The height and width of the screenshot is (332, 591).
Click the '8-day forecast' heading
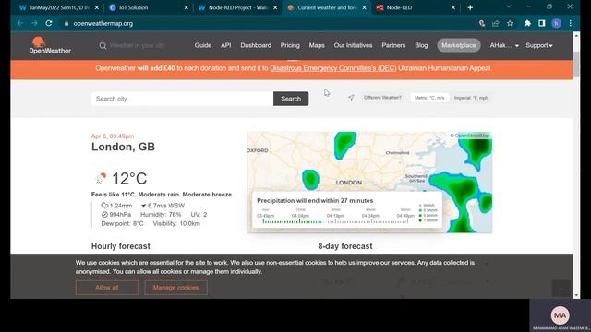click(344, 246)
